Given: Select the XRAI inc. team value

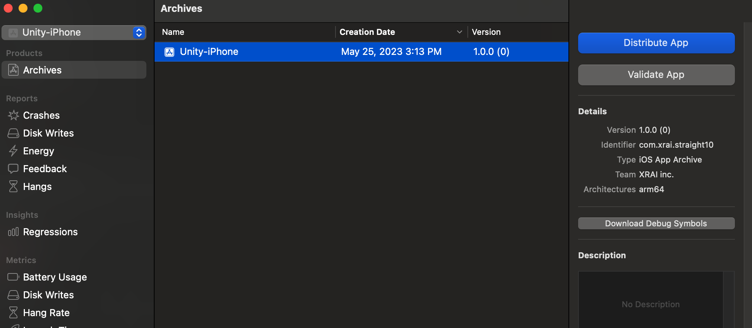Looking at the screenshot, I should [656, 174].
